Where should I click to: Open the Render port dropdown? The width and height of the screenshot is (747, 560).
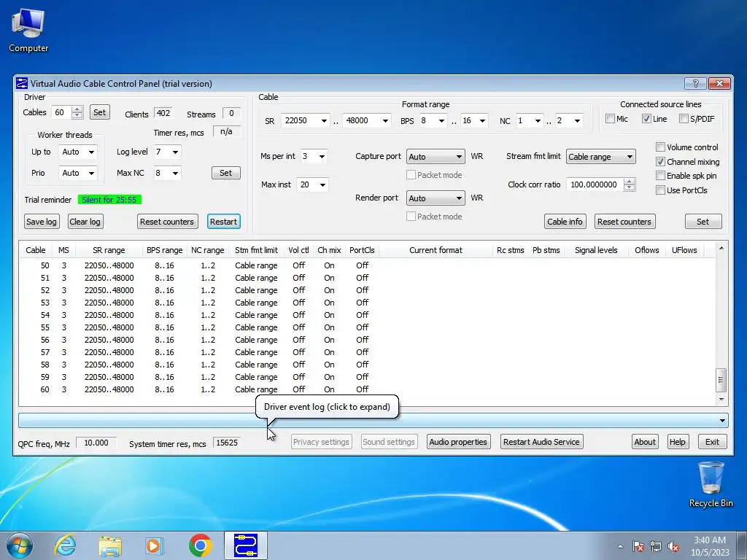436,198
